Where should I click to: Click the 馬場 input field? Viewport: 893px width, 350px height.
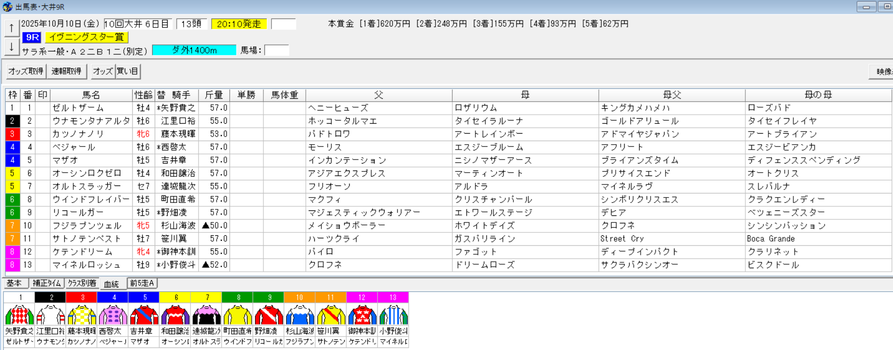pos(276,50)
